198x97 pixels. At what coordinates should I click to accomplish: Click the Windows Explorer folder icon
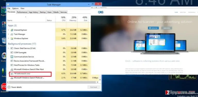(12, 38)
